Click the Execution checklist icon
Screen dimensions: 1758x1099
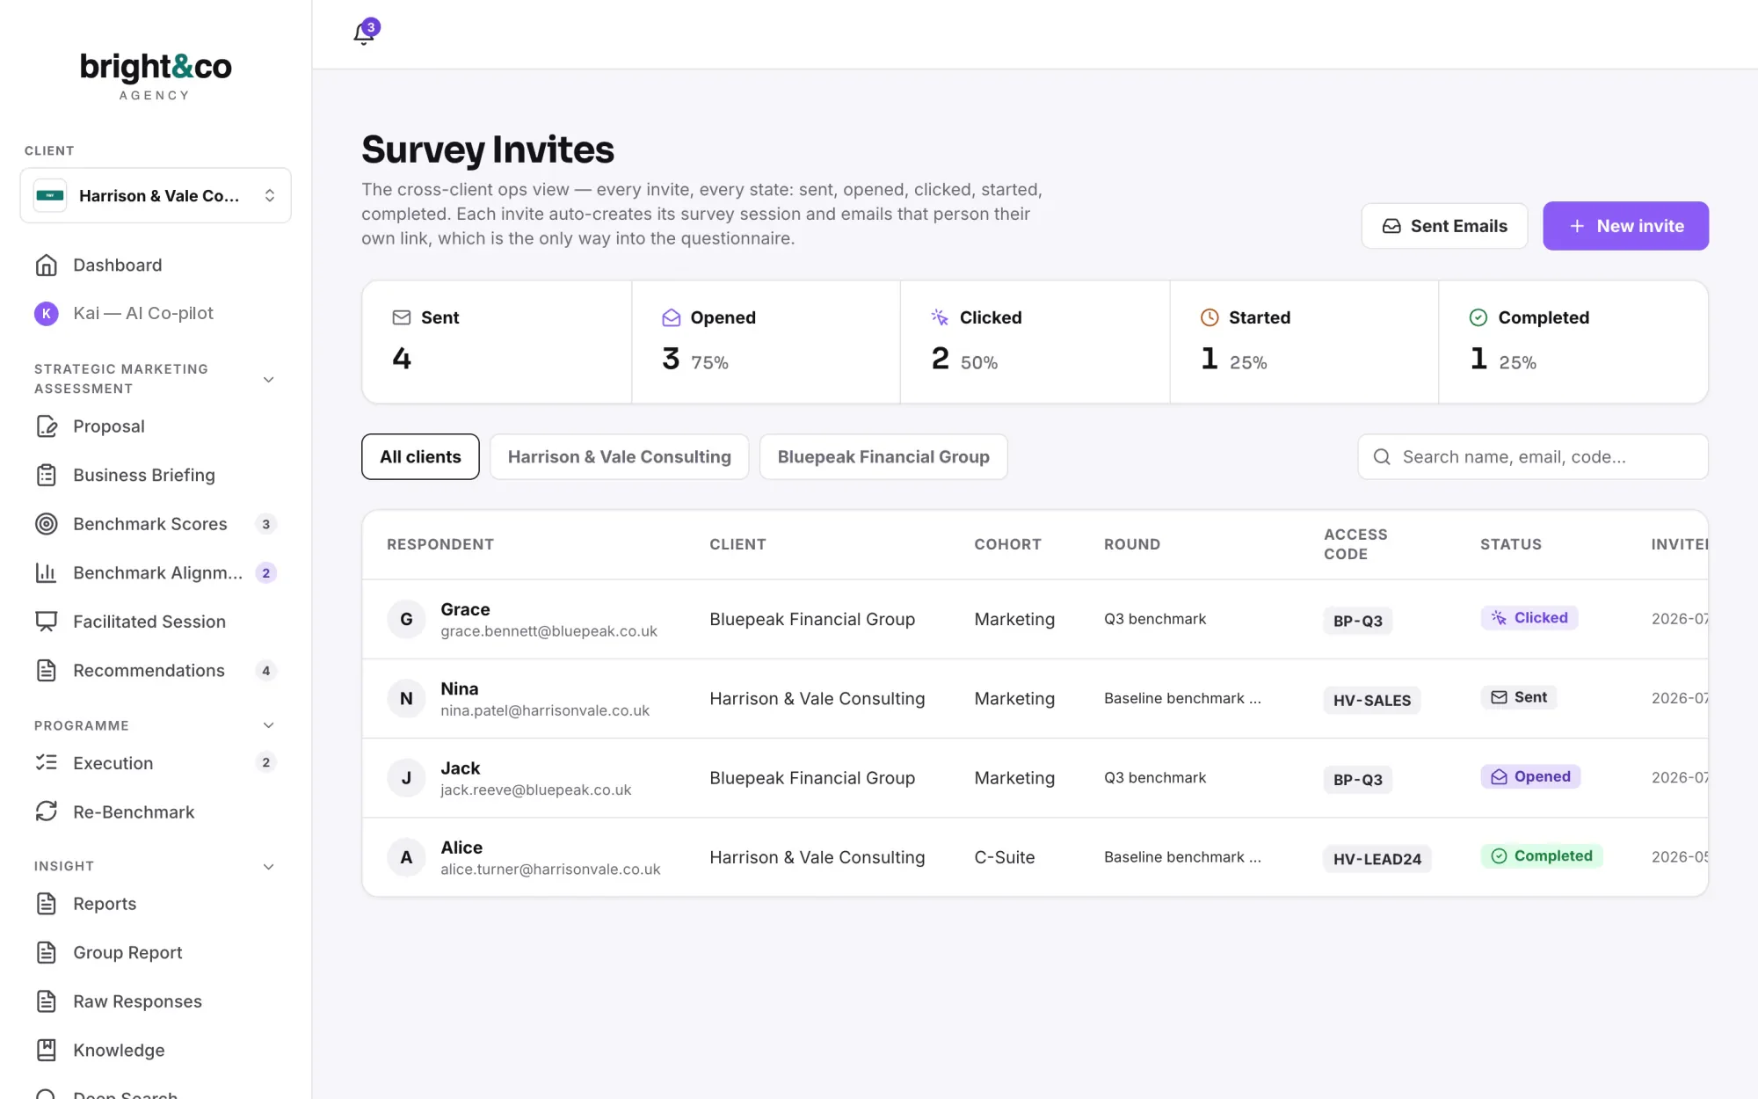(47, 762)
